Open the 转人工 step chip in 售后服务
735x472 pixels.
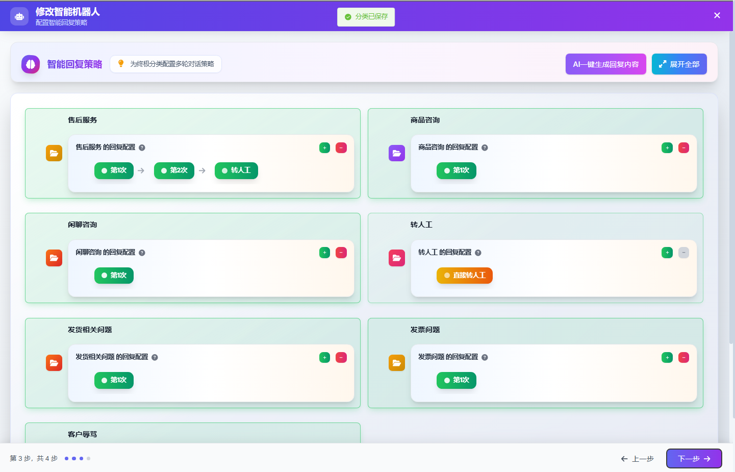pos(236,170)
